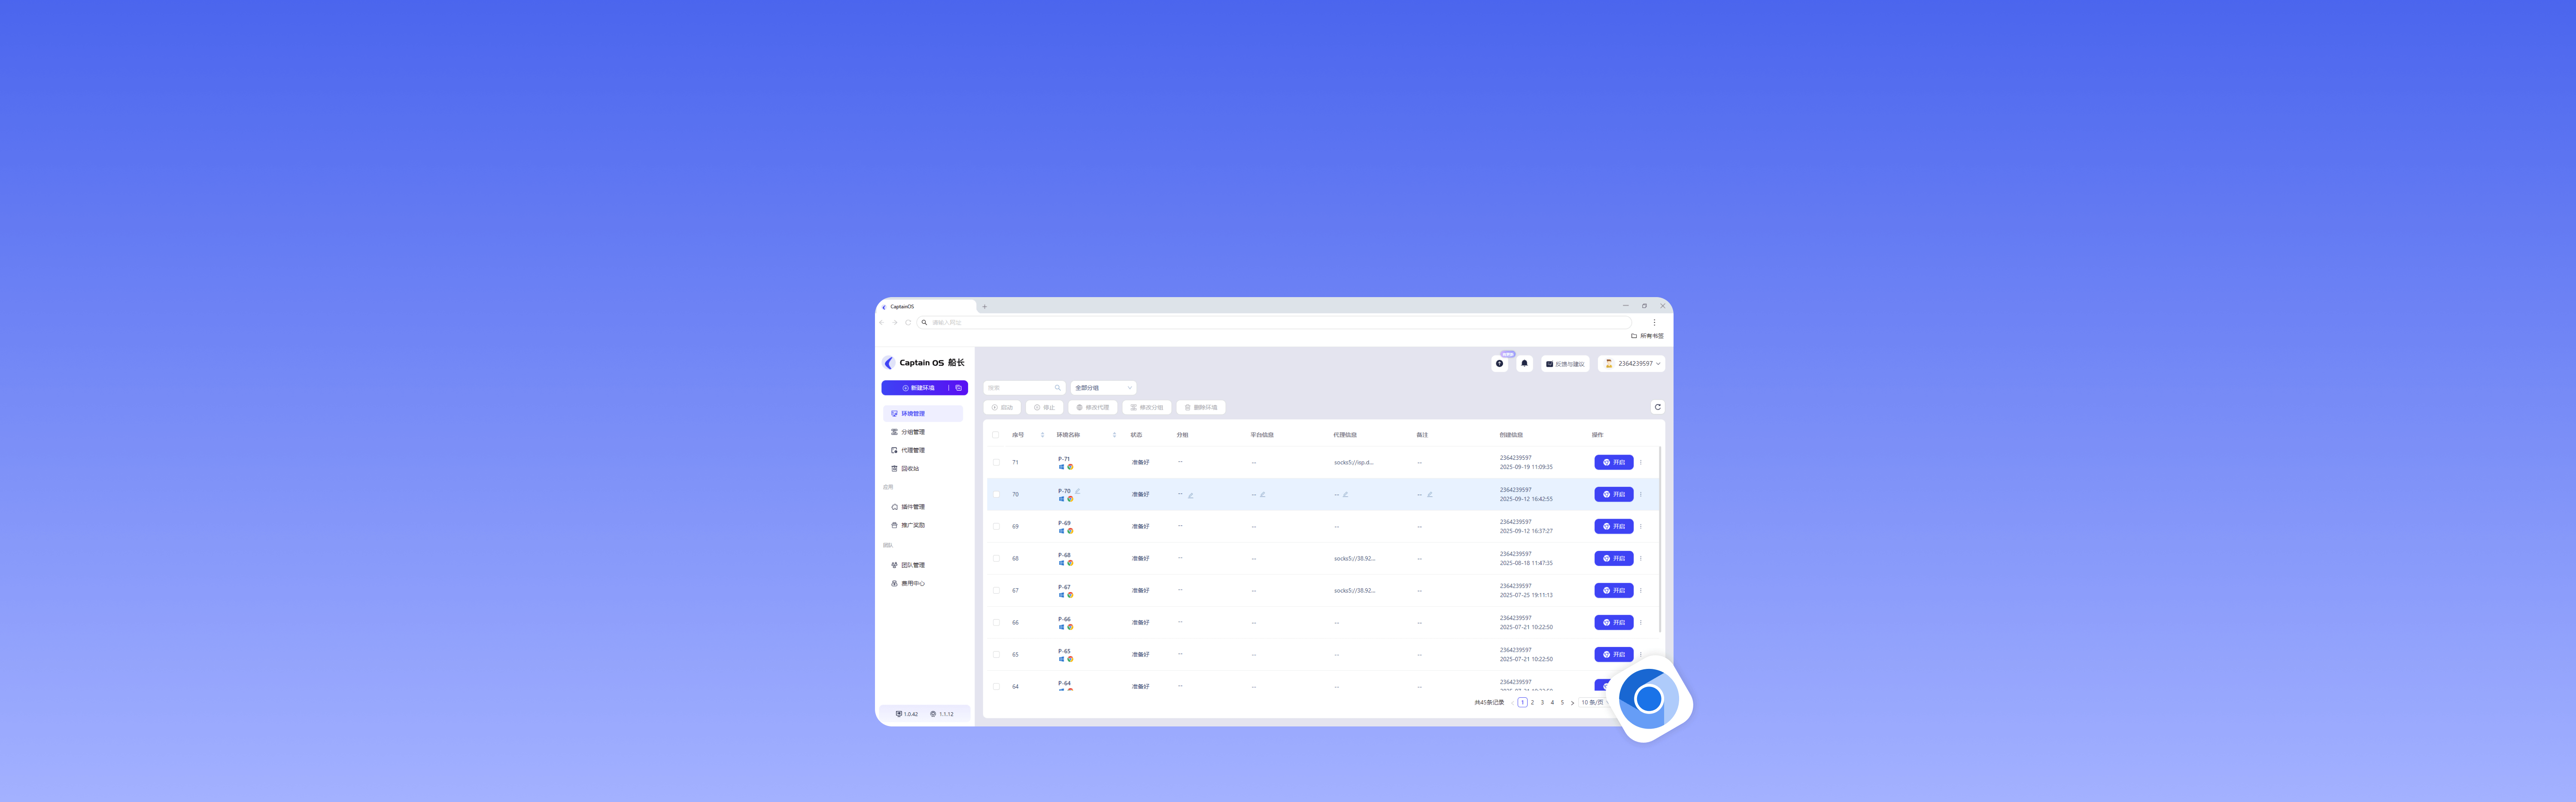This screenshot has width=2576, height=802.
Task: Open more options for row 70
Action: point(1640,494)
